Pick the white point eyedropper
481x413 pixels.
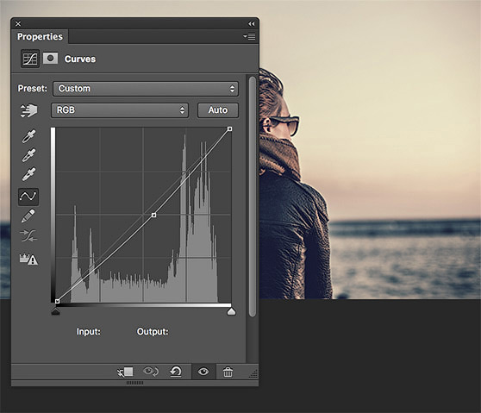click(x=28, y=174)
